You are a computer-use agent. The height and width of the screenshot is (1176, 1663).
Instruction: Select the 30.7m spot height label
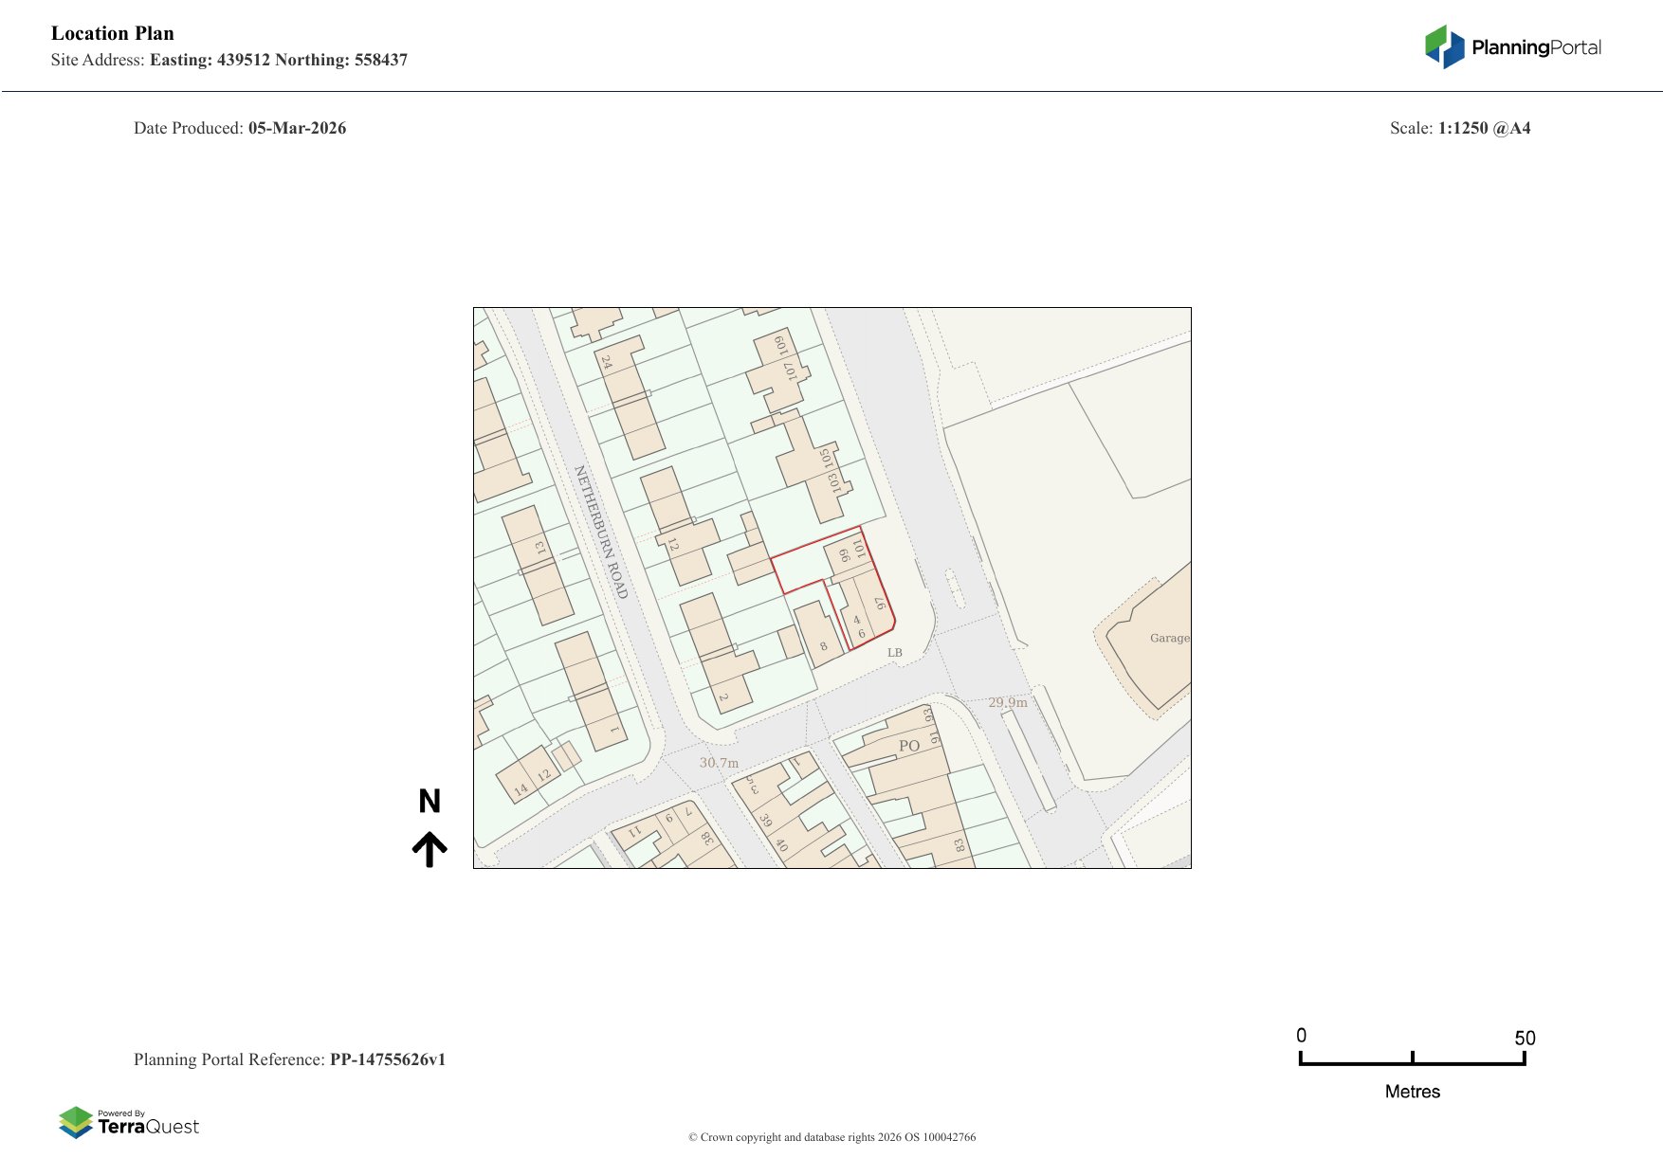coord(719,763)
